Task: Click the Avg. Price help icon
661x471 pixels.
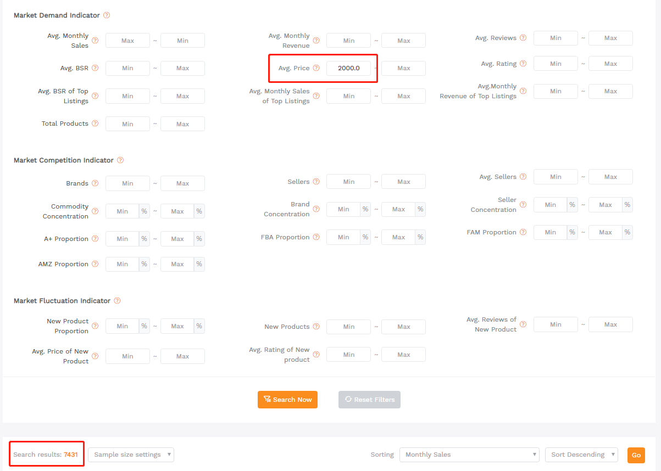Action: [x=316, y=68]
